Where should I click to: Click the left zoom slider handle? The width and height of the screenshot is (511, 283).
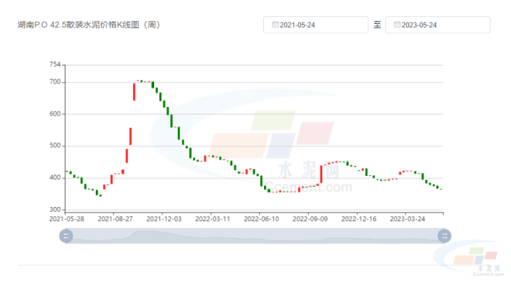(x=67, y=236)
